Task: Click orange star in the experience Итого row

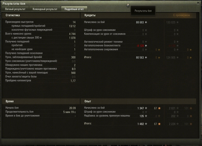Action: (x=159, y=124)
